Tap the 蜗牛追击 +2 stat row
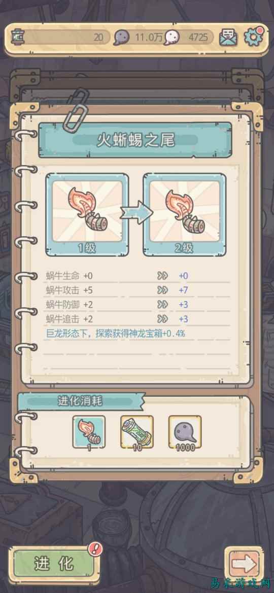 click(x=137, y=319)
